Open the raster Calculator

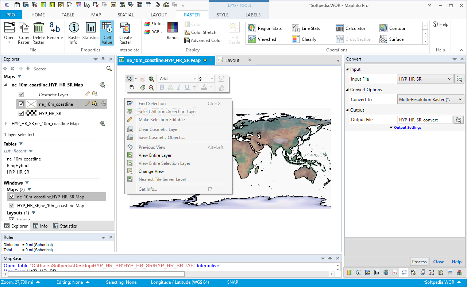coord(351,28)
